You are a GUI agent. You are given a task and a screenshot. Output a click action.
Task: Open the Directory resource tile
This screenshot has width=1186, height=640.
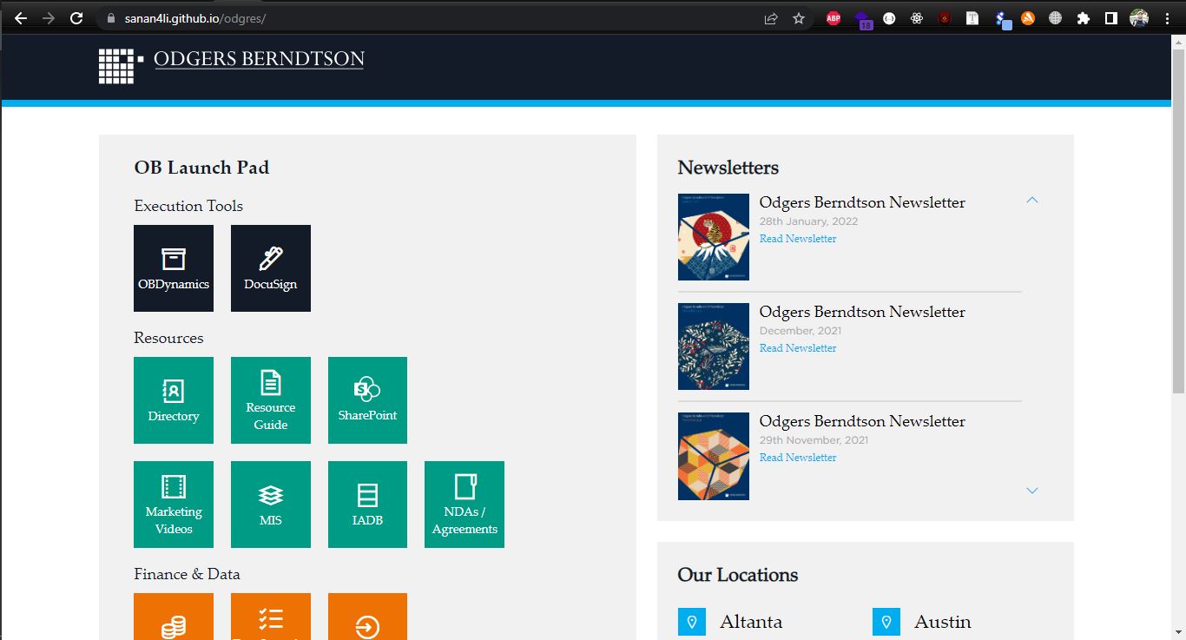tap(174, 400)
